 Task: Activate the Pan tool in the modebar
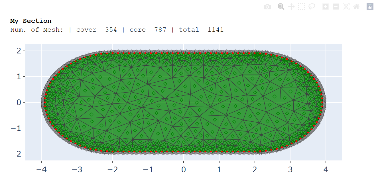pyautogui.click(x=291, y=7)
